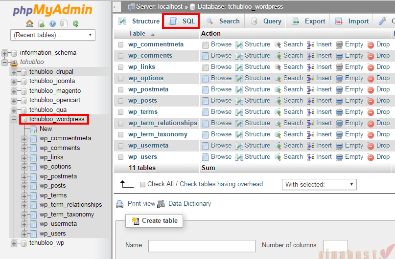Screen dimensions: 395x259
Task: Expand information_schema in the tree
Action: point(4,53)
